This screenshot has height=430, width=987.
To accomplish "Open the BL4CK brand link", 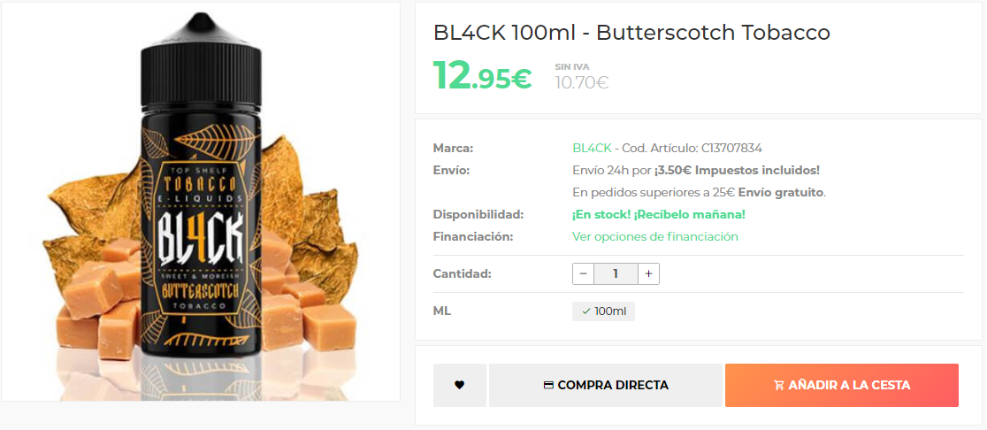I will (x=592, y=148).
